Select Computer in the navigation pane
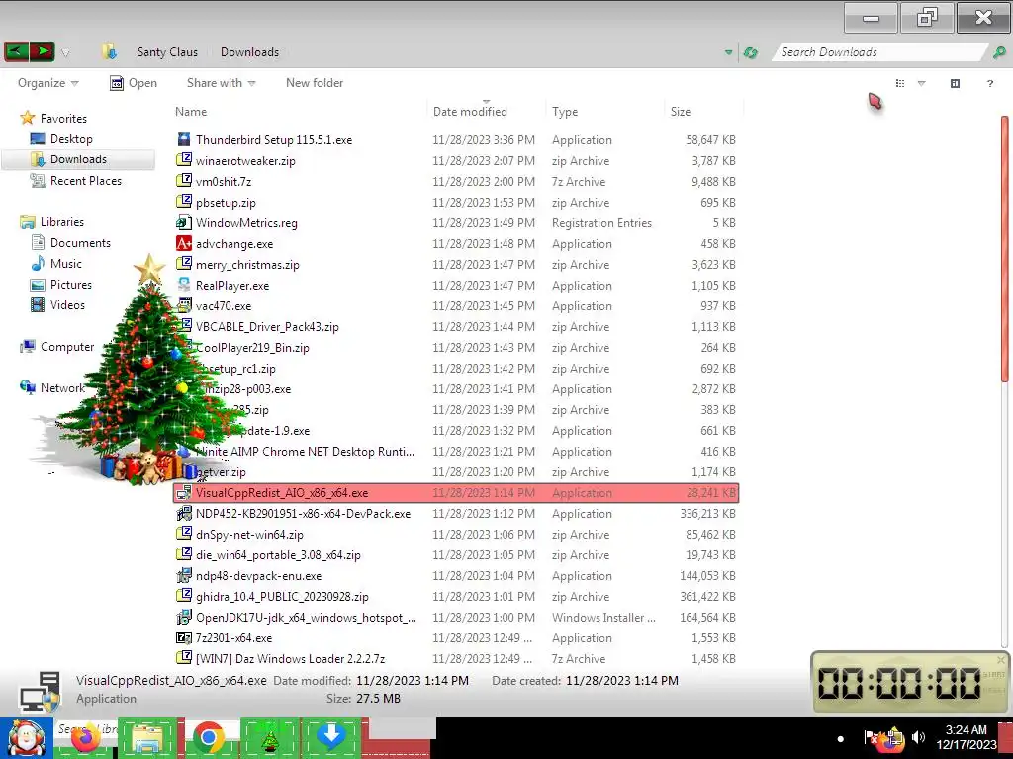The height and width of the screenshot is (759, 1013). coord(57,347)
